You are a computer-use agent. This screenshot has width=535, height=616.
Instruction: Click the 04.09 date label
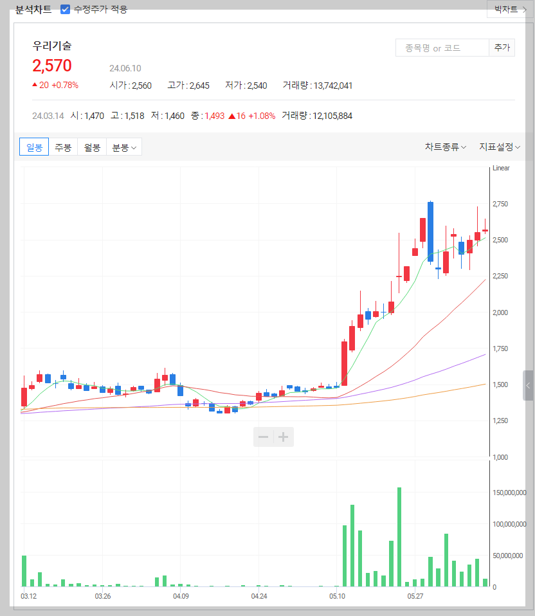[181, 596]
